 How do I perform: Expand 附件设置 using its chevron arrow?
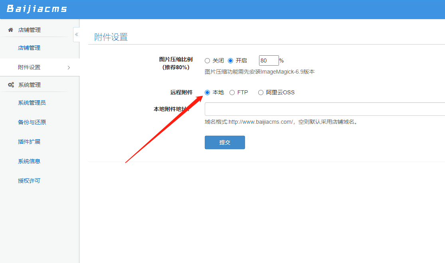click(x=69, y=68)
